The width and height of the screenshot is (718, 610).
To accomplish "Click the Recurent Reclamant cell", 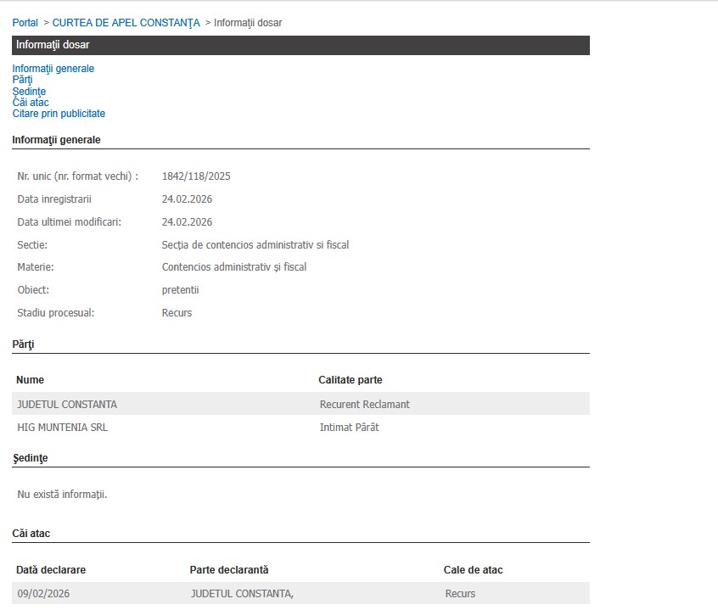I will click(x=364, y=405).
